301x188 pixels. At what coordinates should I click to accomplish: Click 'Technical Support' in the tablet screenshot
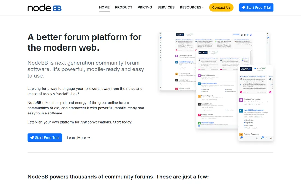point(207,123)
